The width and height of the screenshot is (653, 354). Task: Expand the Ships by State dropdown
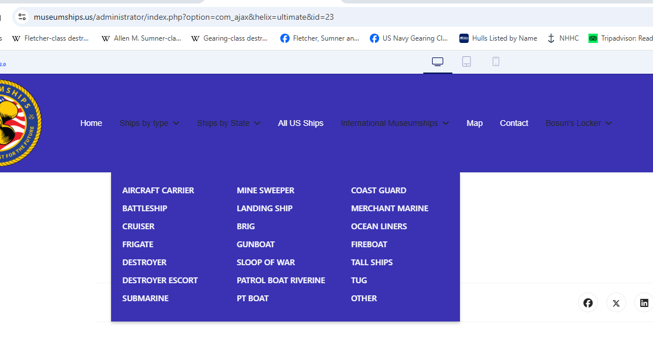tap(229, 123)
